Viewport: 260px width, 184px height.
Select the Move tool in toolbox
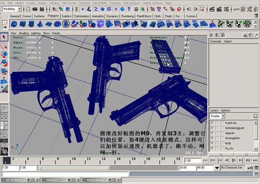(x=4, y=54)
